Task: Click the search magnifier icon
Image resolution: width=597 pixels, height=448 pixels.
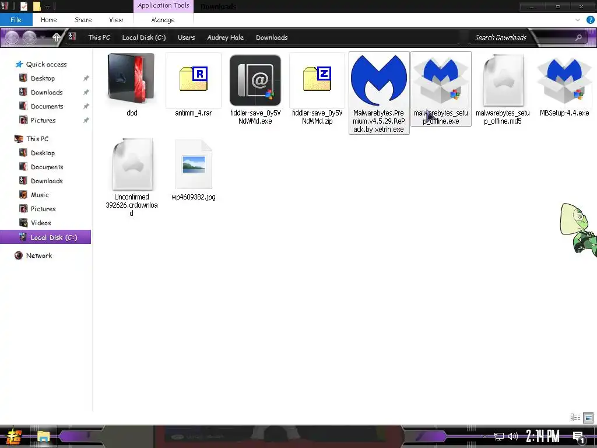Action: pos(578,37)
